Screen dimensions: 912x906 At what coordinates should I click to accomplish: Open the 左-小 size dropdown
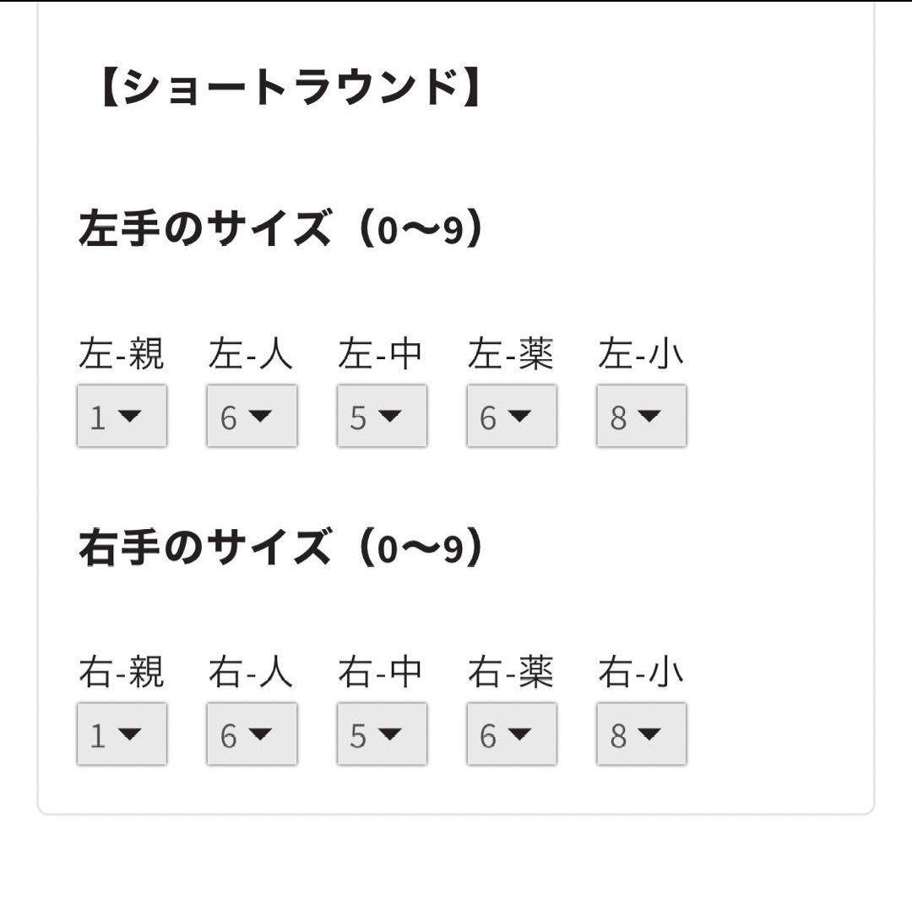tap(641, 415)
